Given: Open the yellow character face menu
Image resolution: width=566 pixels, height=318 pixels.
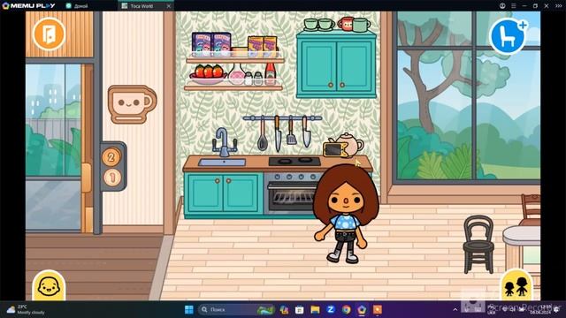Looking at the screenshot, I should [49, 286].
